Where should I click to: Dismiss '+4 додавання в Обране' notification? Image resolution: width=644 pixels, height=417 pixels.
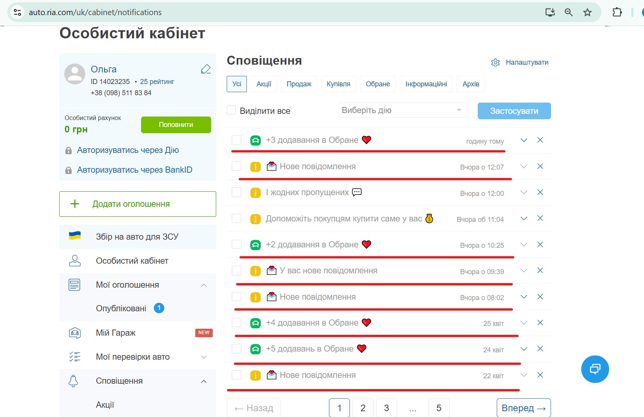click(x=540, y=323)
